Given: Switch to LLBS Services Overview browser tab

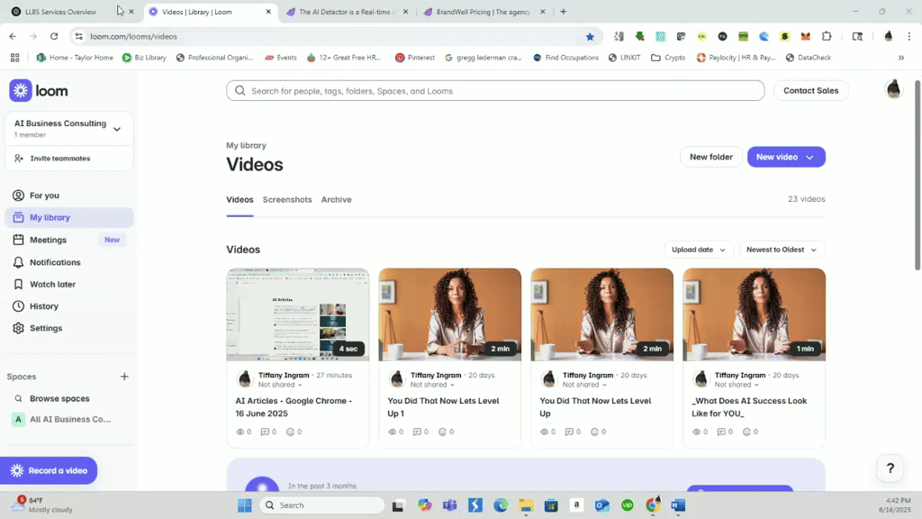Looking at the screenshot, I should (60, 12).
